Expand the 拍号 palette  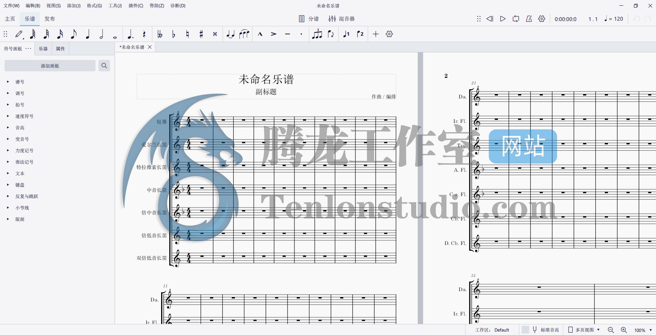pyautogui.click(x=8, y=105)
